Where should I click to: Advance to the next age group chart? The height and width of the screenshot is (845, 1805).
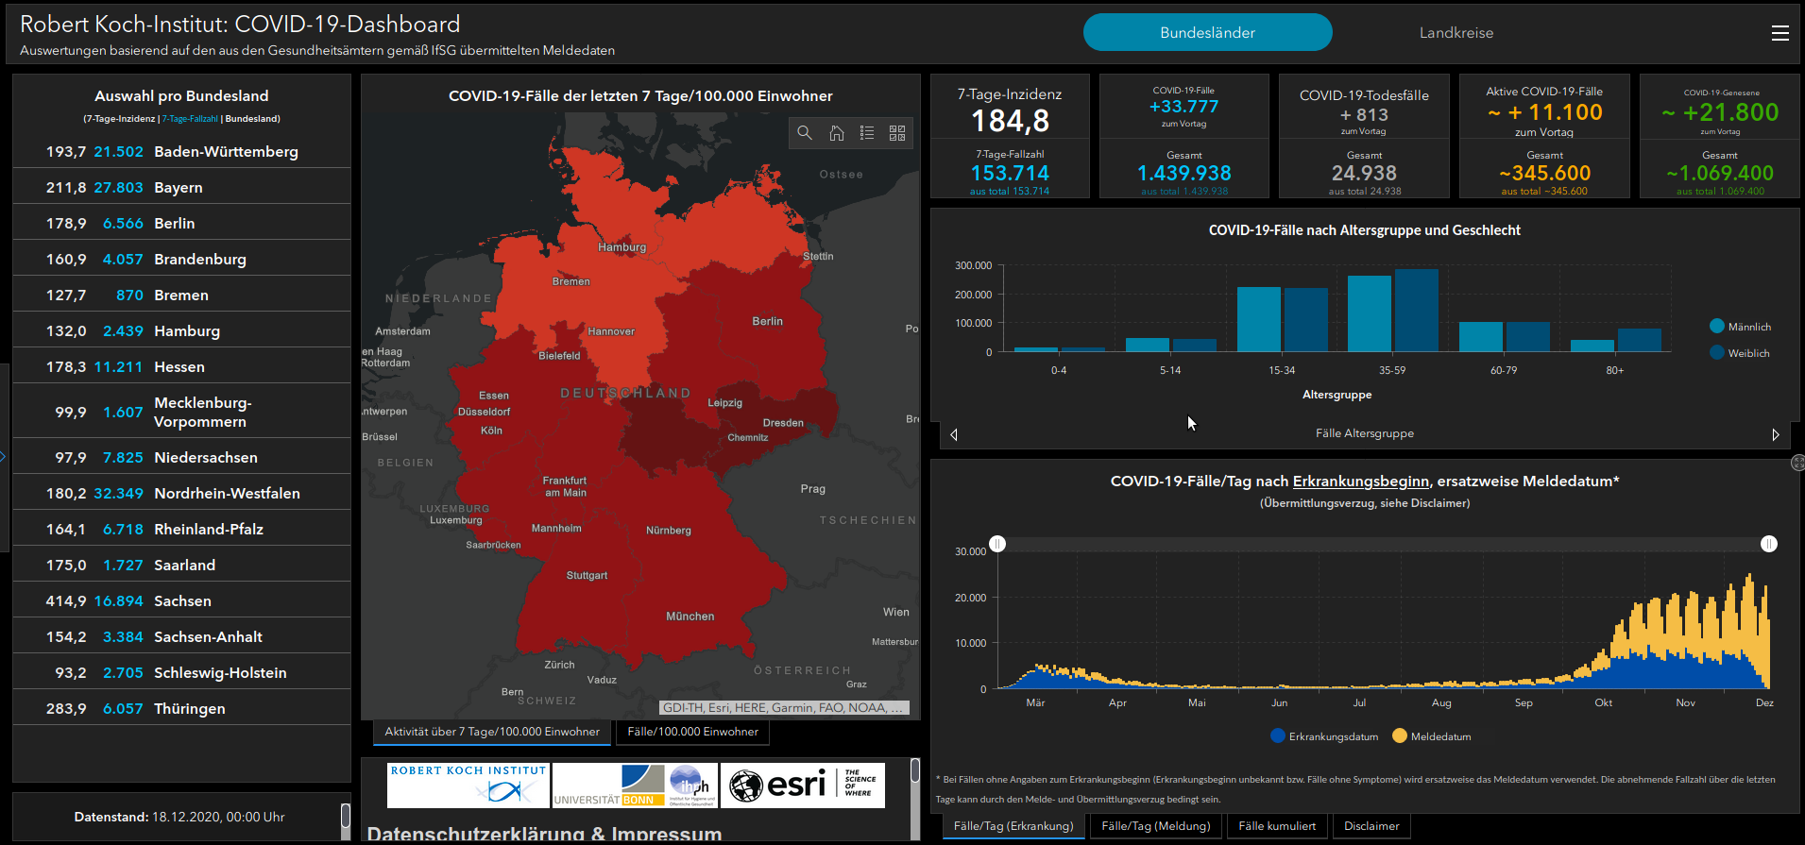1775,434
